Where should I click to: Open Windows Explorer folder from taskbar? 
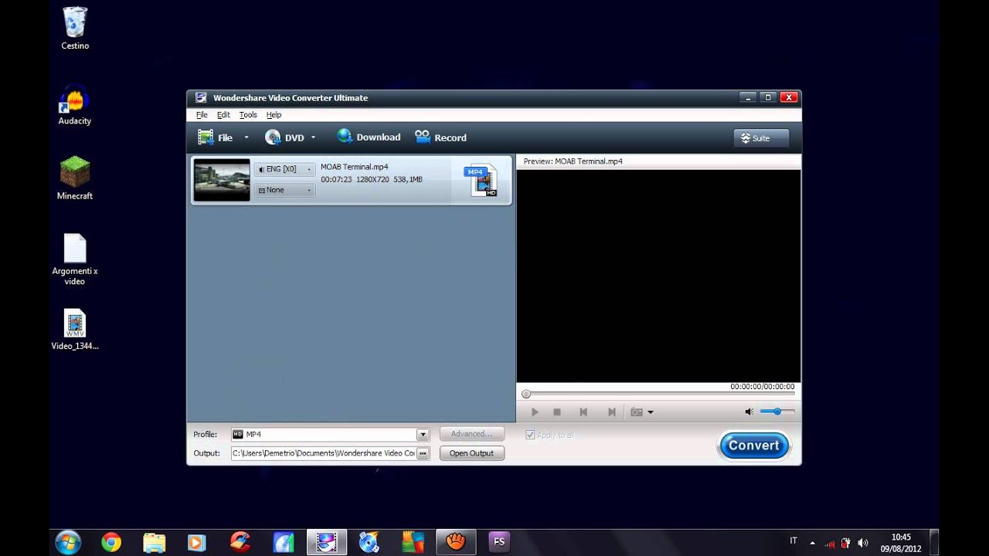coord(155,542)
